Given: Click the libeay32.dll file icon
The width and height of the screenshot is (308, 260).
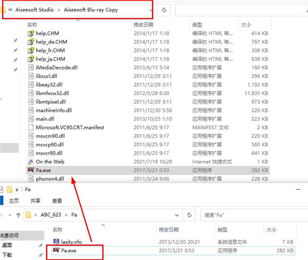Looking at the screenshot, I should (31, 85).
